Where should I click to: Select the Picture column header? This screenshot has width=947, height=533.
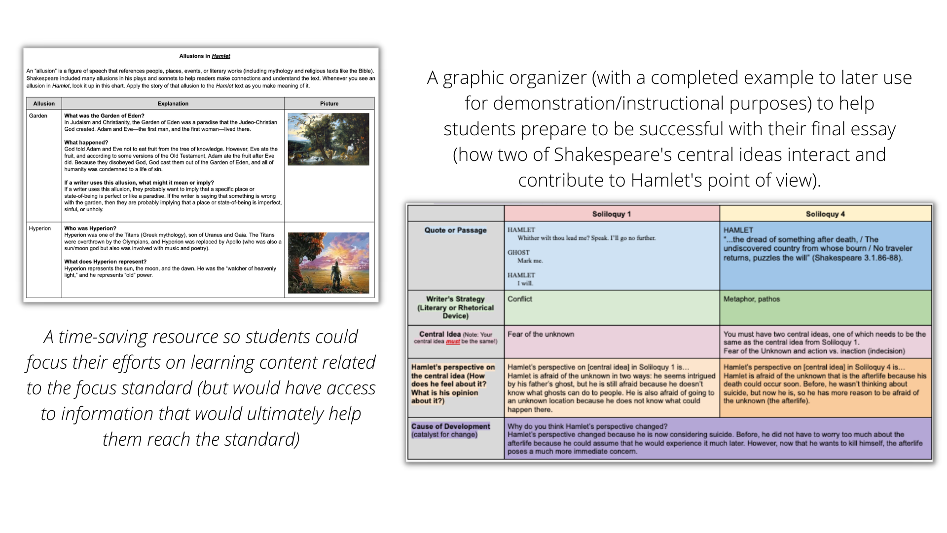point(329,104)
